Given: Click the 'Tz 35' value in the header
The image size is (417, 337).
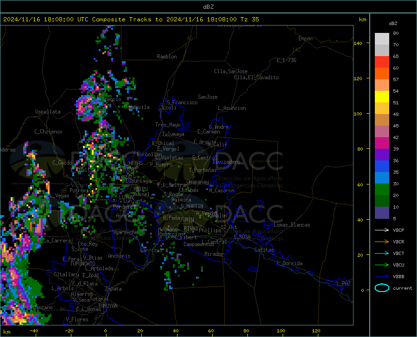Looking at the screenshot, I should coord(249,19).
